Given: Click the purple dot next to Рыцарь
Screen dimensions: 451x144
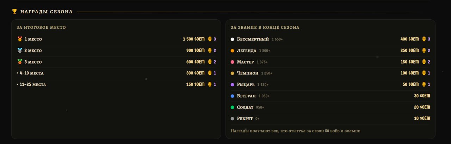Looking at the screenshot, I should click(232, 85).
